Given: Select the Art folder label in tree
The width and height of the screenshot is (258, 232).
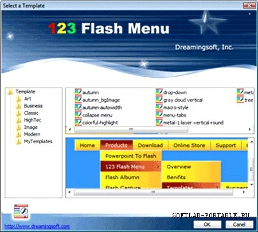Looking at the screenshot, I should click(28, 99).
